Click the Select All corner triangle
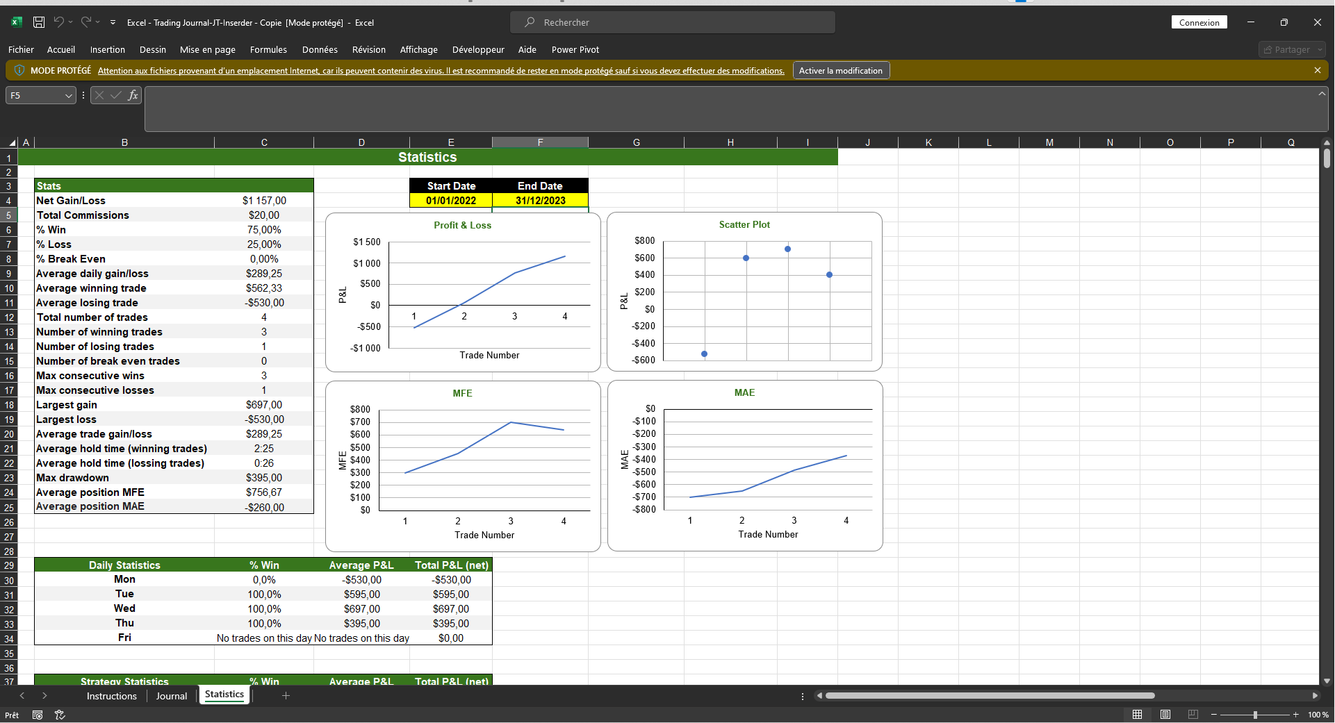This screenshot has height=723, width=1335. (x=12, y=142)
